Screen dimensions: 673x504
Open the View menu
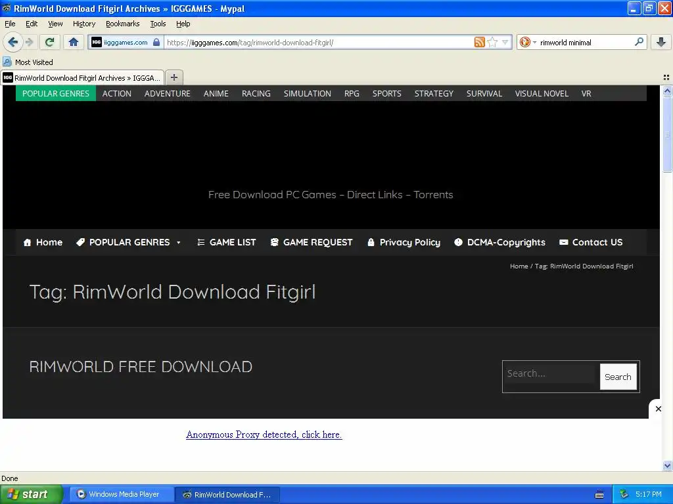55,24
